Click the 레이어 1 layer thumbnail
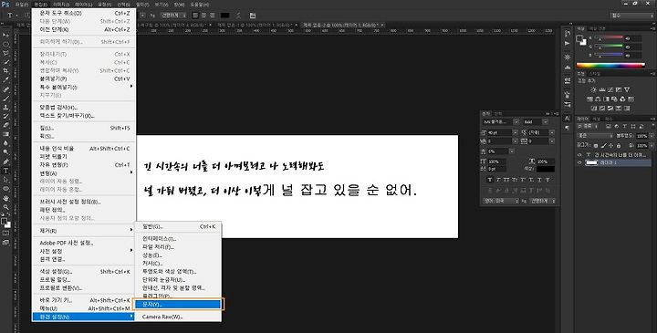The width and height of the screenshot is (657, 333). 591,163
